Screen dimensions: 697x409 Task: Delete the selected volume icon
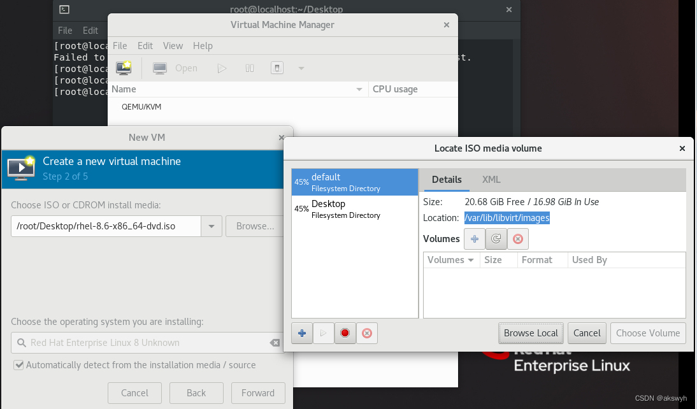[518, 239]
